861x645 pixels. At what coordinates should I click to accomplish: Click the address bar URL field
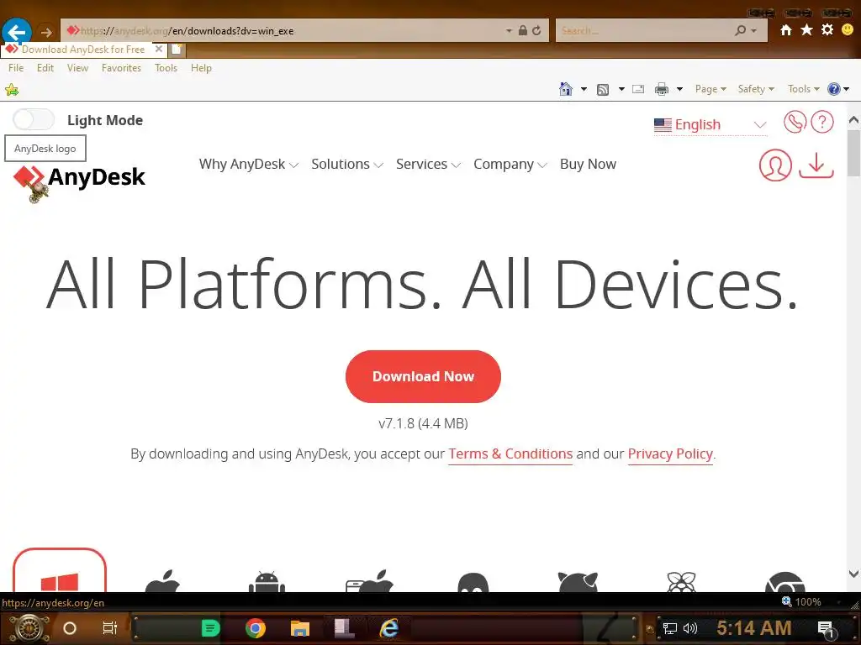coord(286,31)
